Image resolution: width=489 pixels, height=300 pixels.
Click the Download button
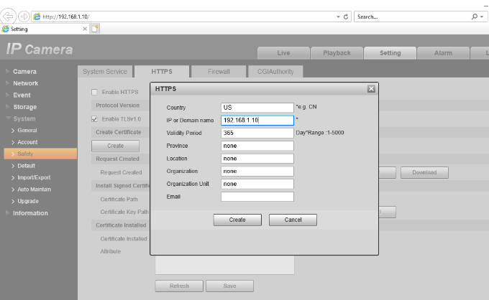click(424, 172)
